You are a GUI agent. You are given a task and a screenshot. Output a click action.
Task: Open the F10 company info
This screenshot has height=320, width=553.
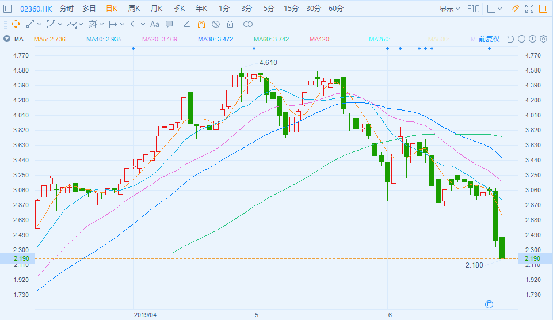point(474,9)
